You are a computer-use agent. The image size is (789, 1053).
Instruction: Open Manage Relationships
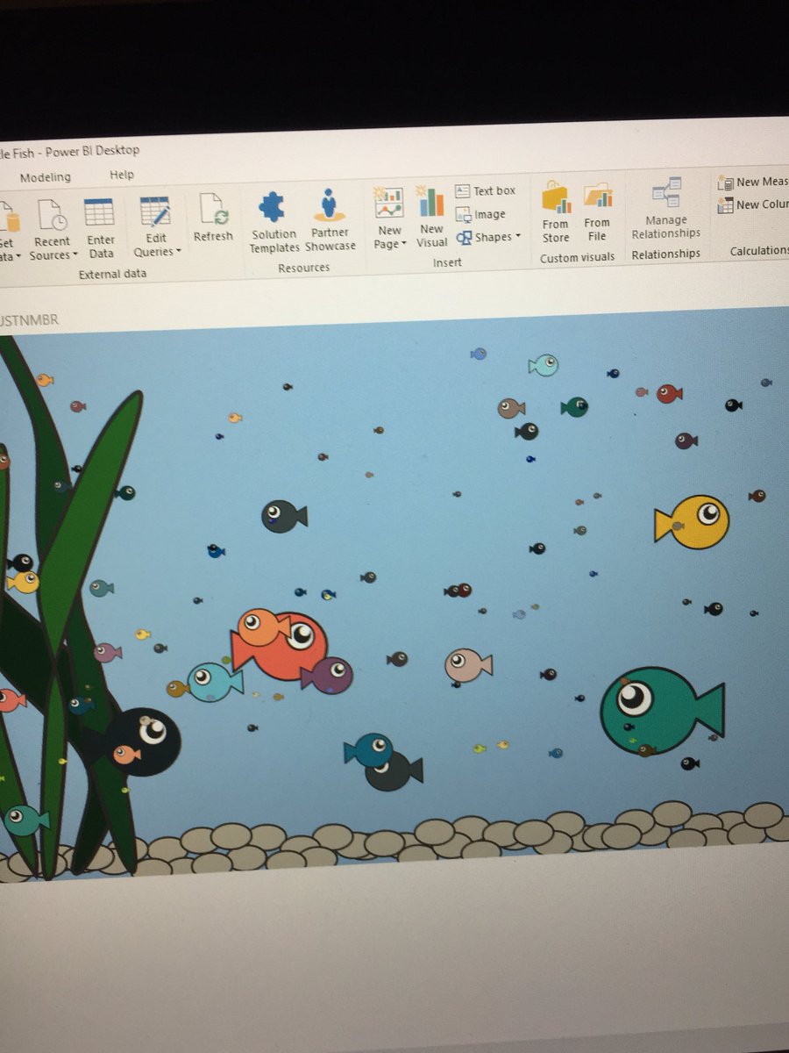point(666,208)
